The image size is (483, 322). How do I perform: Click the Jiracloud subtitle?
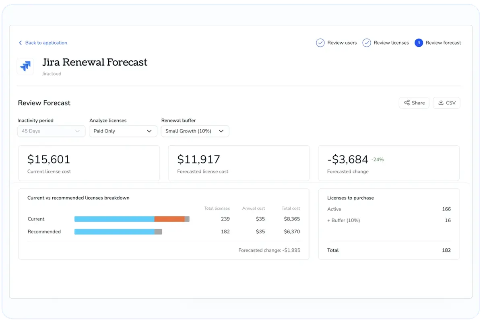coord(52,74)
